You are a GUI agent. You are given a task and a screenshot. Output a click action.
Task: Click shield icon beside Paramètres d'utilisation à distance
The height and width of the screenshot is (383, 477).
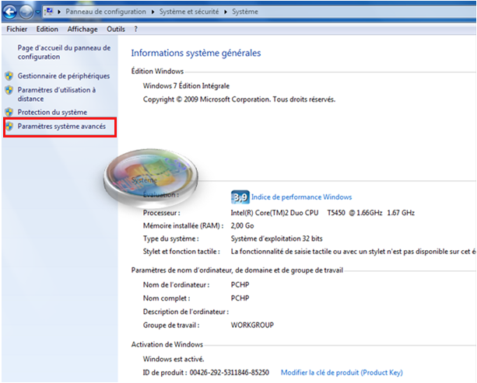coord(9,90)
